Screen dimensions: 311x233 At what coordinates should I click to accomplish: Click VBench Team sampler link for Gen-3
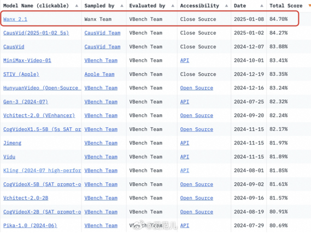tap(101, 101)
